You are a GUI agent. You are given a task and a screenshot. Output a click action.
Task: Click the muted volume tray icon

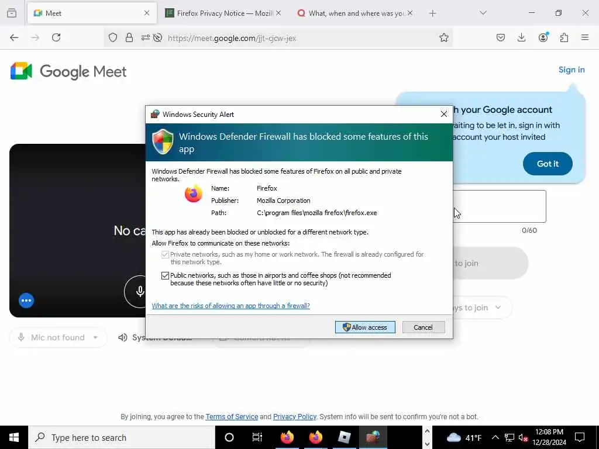coord(523,437)
